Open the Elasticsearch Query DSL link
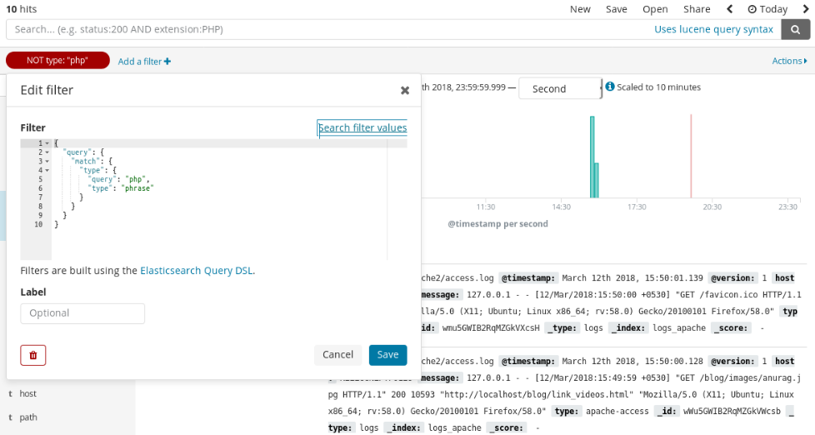 pyautogui.click(x=197, y=270)
